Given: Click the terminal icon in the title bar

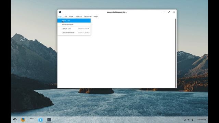Looking at the screenshot, I should 60,12.
